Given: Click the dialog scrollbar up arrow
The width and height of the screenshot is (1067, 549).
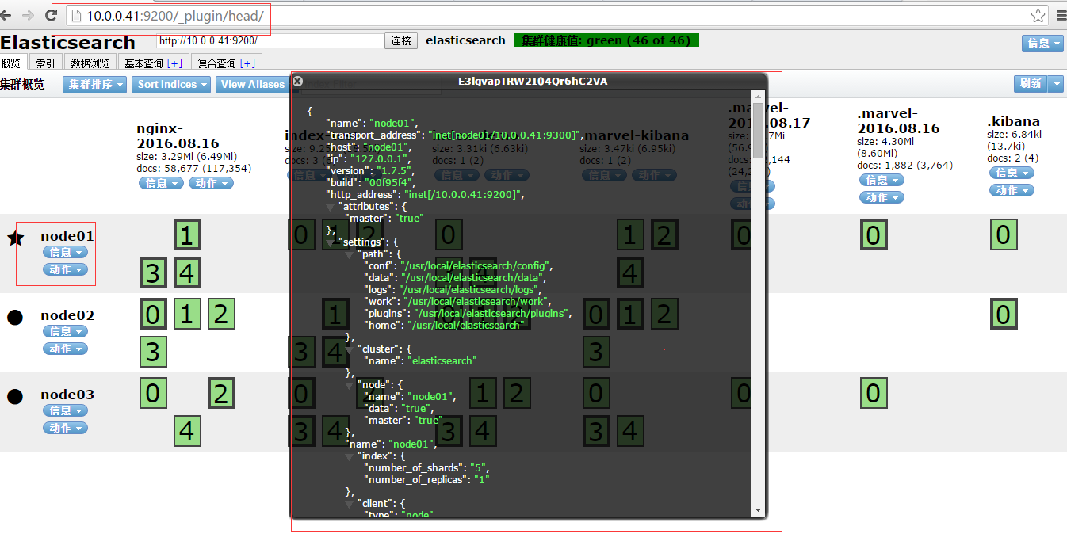Looking at the screenshot, I should (x=758, y=96).
